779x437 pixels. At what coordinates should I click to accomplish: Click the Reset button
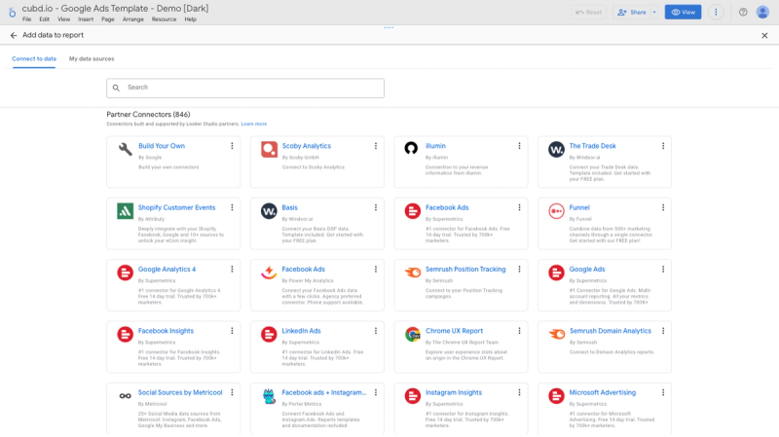pyautogui.click(x=589, y=12)
